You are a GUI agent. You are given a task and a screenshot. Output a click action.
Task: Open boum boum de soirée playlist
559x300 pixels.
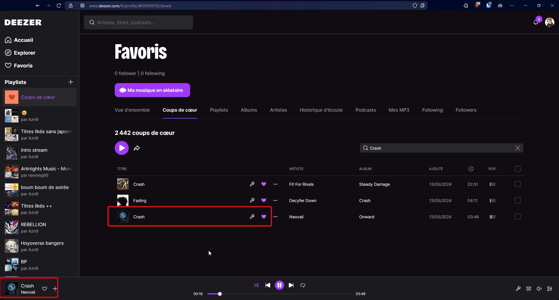pos(39,190)
